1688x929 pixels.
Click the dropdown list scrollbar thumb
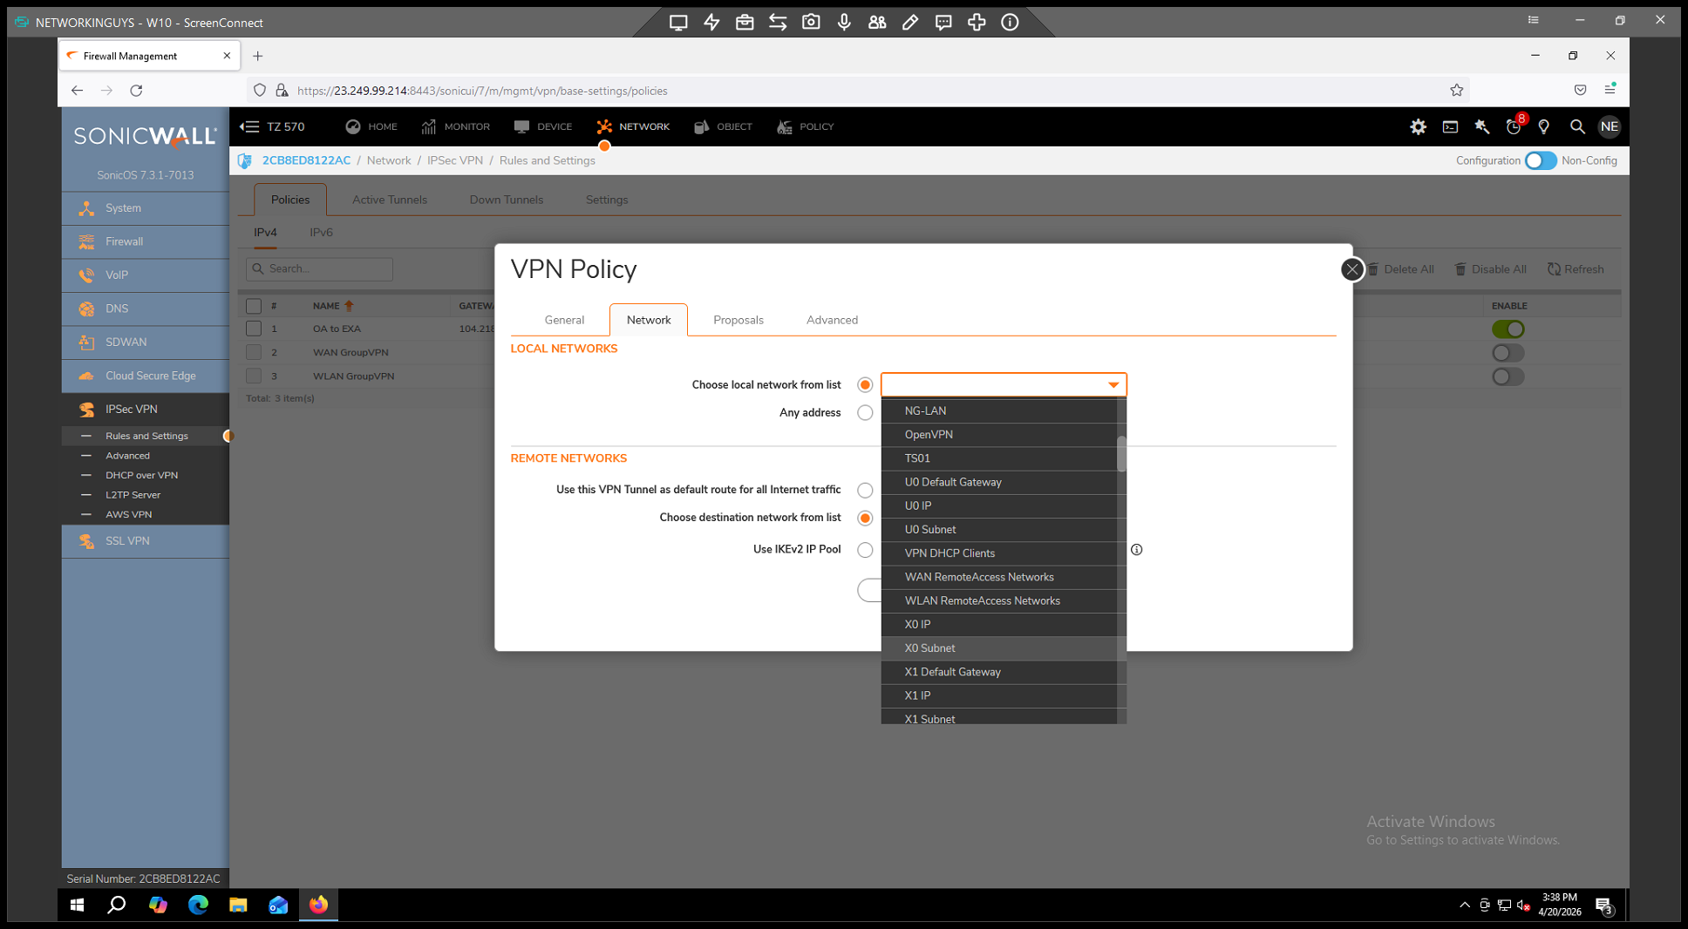pyautogui.click(x=1121, y=453)
